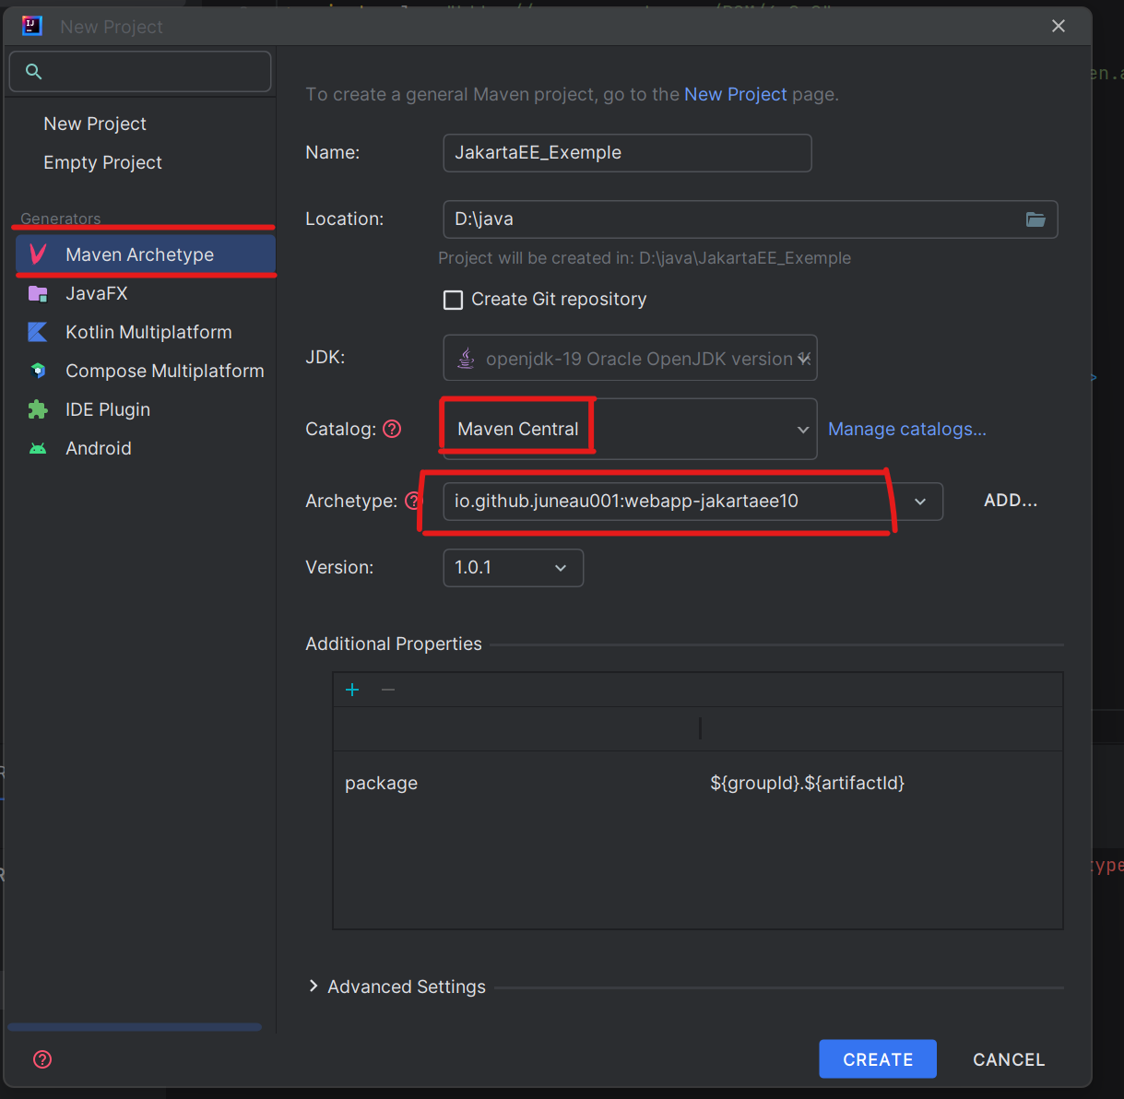This screenshot has width=1124, height=1099.
Task: Select Compose Multiplatform generator
Action: 146,371
